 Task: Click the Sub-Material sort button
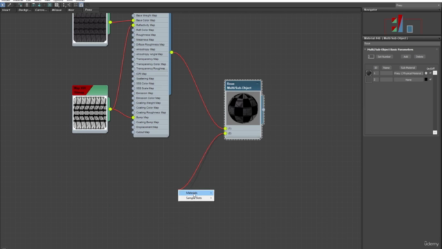(x=408, y=68)
